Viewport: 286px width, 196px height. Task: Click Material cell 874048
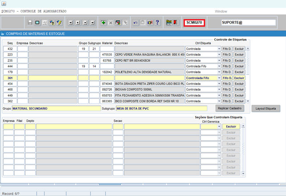click(x=107, y=84)
